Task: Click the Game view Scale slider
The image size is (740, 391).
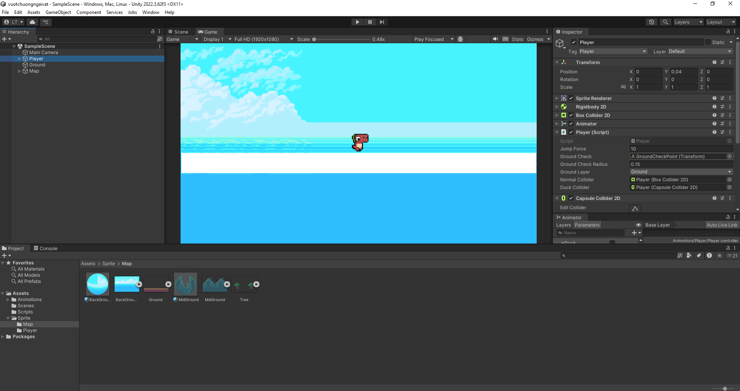Action: pyautogui.click(x=341, y=39)
